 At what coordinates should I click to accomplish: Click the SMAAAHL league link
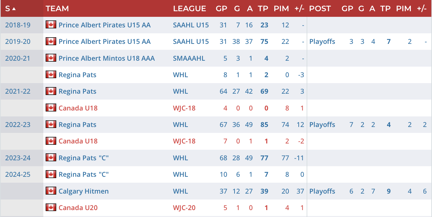point(189,58)
